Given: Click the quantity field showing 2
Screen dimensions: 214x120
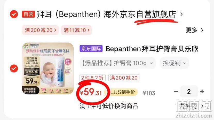Looking at the screenshot, I should coord(189,92).
